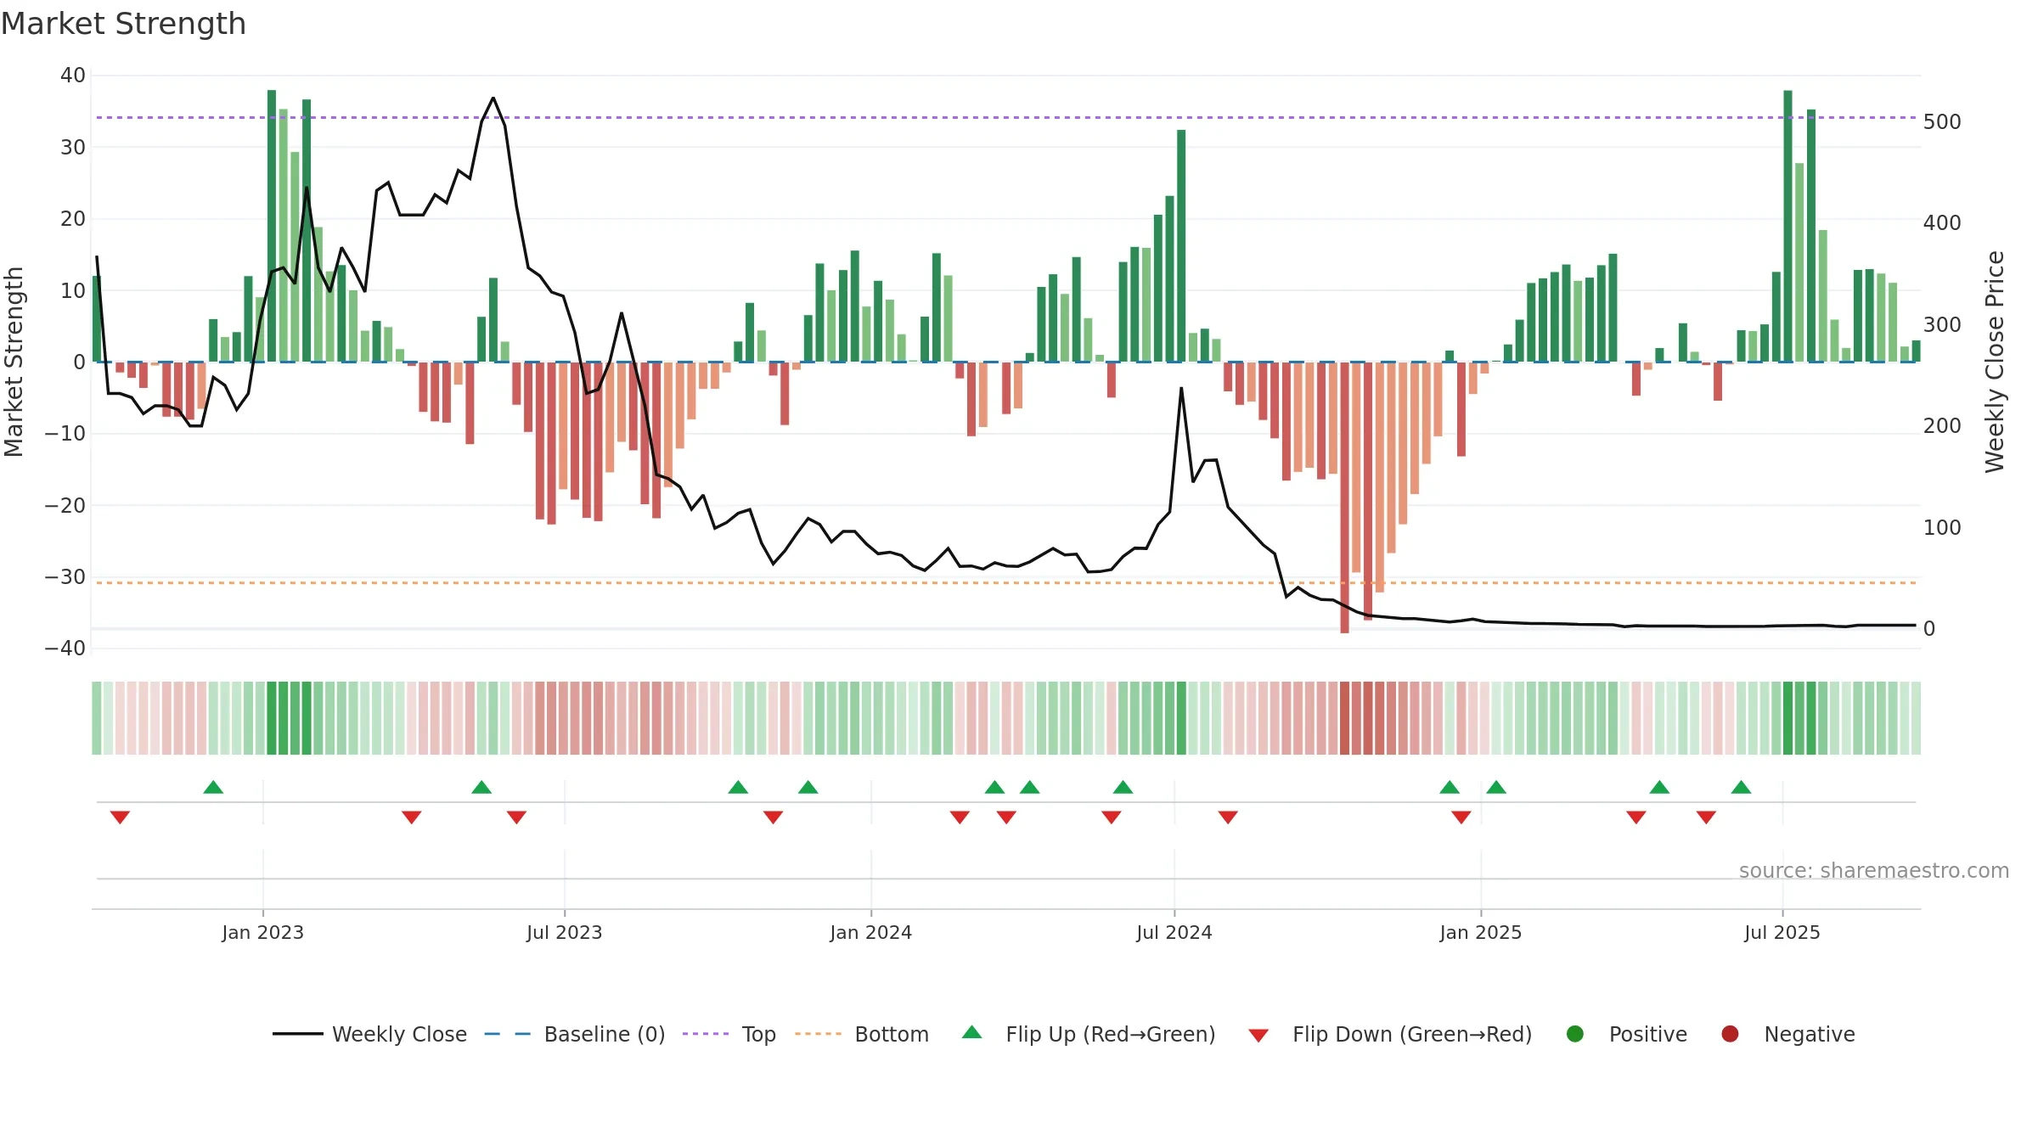The width and height of the screenshot is (2038, 1146).
Task: Select the flip-down marker just after Jul 2024
Action: [x=1228, y=817]
